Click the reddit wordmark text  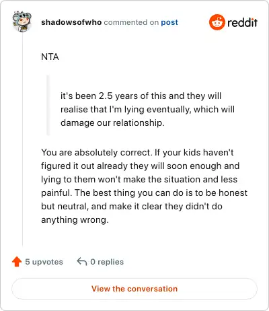242,22
